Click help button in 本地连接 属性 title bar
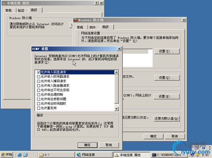Screen dimensions: 212x158 [96, 3]
